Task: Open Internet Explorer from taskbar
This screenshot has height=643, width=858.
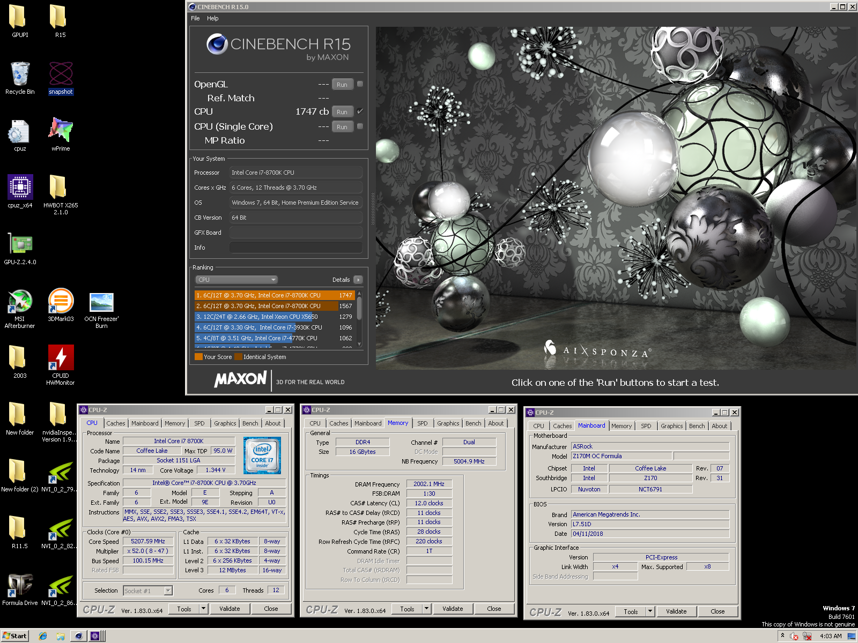Action: tap(43, 636)
